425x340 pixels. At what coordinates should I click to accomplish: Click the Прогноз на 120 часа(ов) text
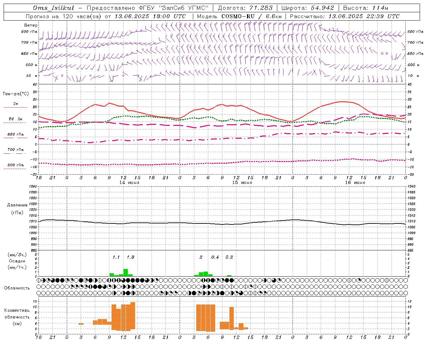point(64,16)
